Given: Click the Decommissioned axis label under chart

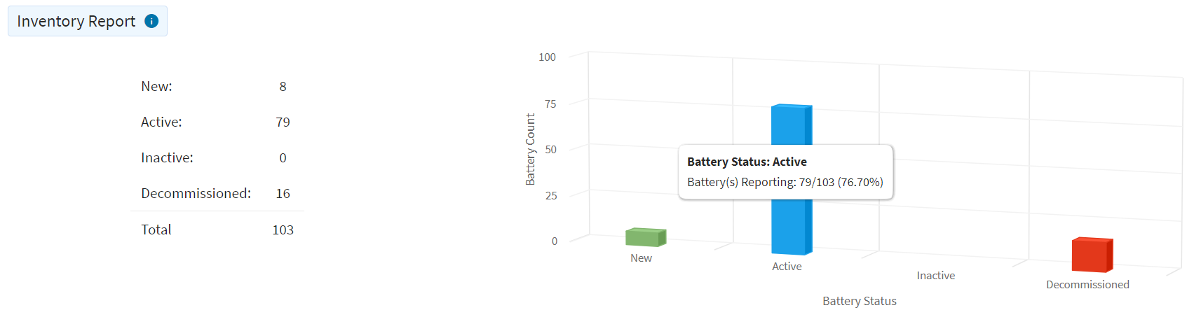Looking at the screenshot, I should [x=1087, y=285].
